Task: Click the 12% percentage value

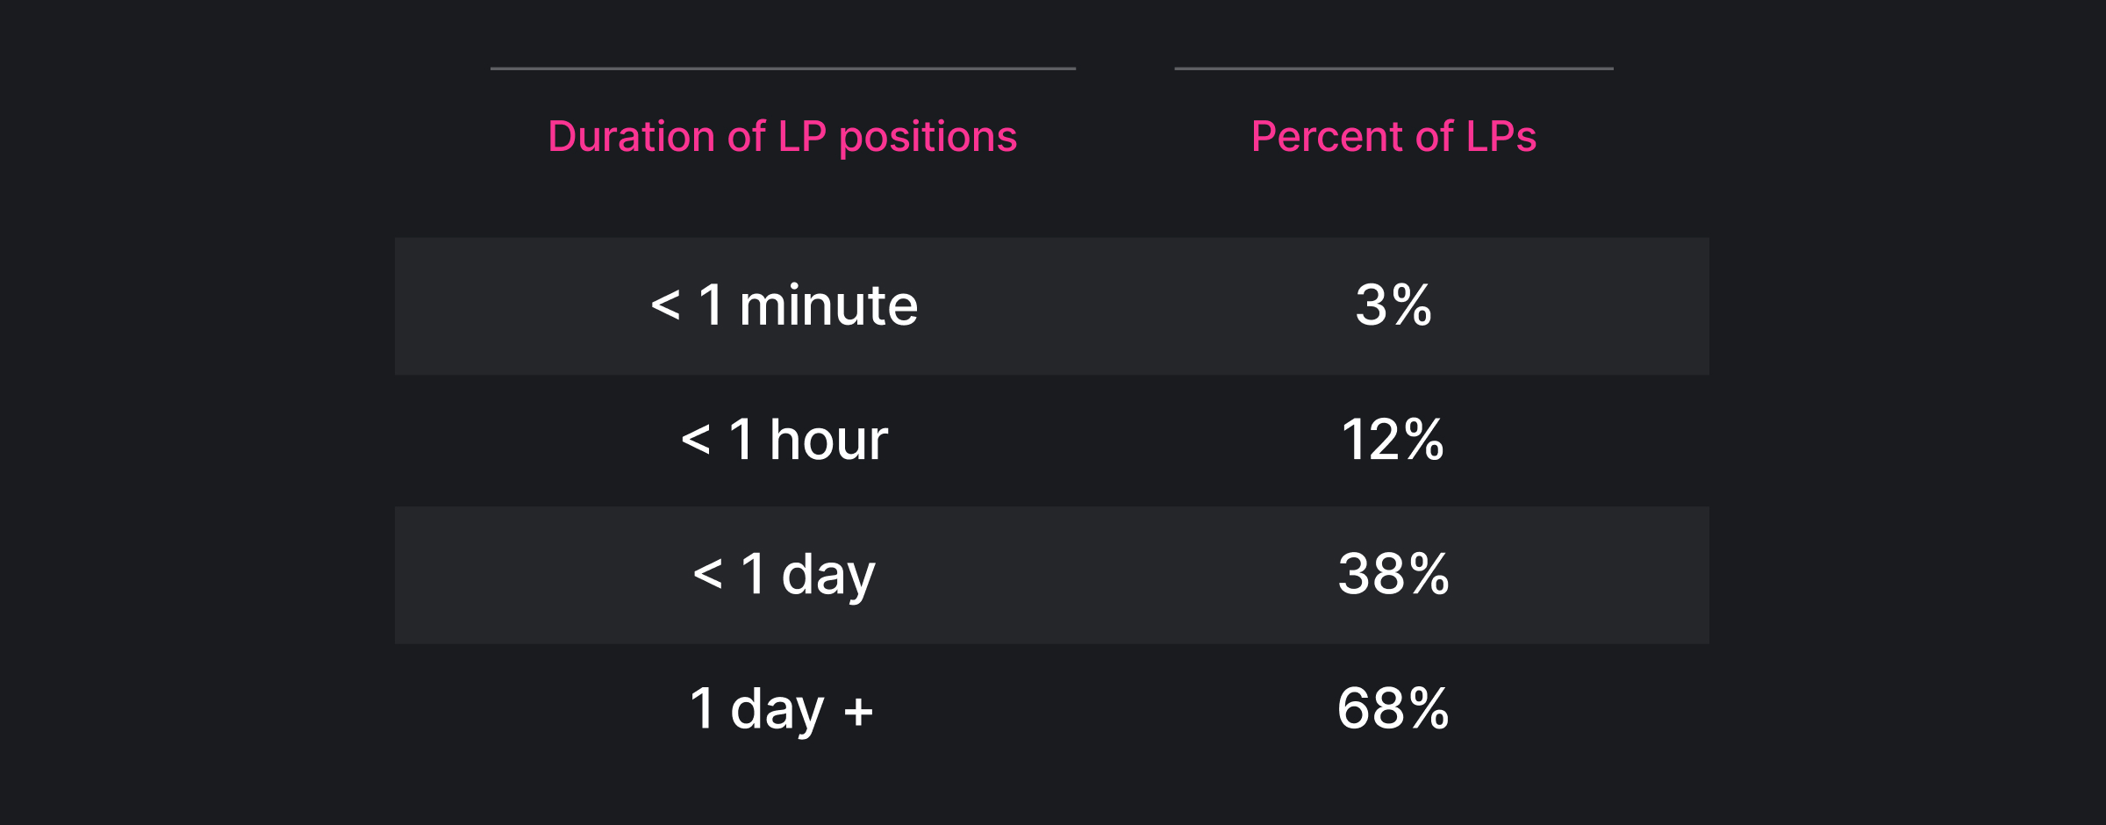Action: (x=1393, y=440)
